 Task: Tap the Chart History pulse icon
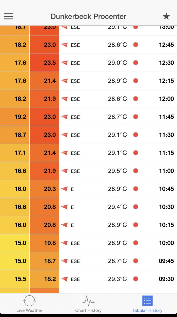coord(88,301)
